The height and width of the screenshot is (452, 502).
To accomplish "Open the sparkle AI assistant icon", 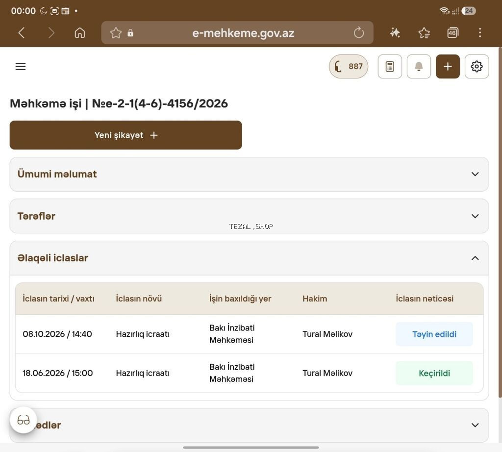I will (x=395, y=33).
